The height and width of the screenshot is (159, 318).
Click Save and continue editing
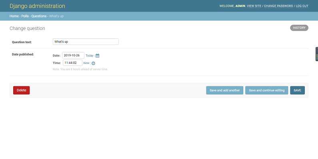click(267, 90)
